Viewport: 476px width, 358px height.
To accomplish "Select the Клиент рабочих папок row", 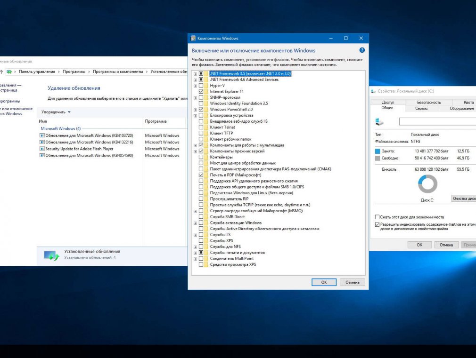I will [231, 139].
